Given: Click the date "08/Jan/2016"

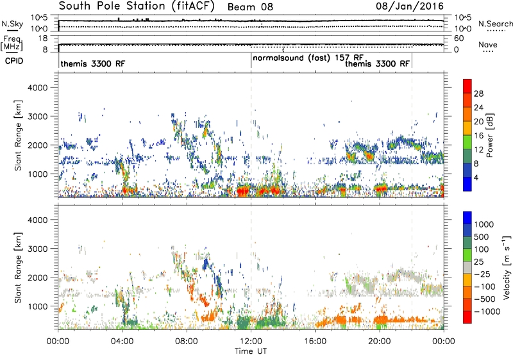Looking at the screenshot, I should pos(410,6).
